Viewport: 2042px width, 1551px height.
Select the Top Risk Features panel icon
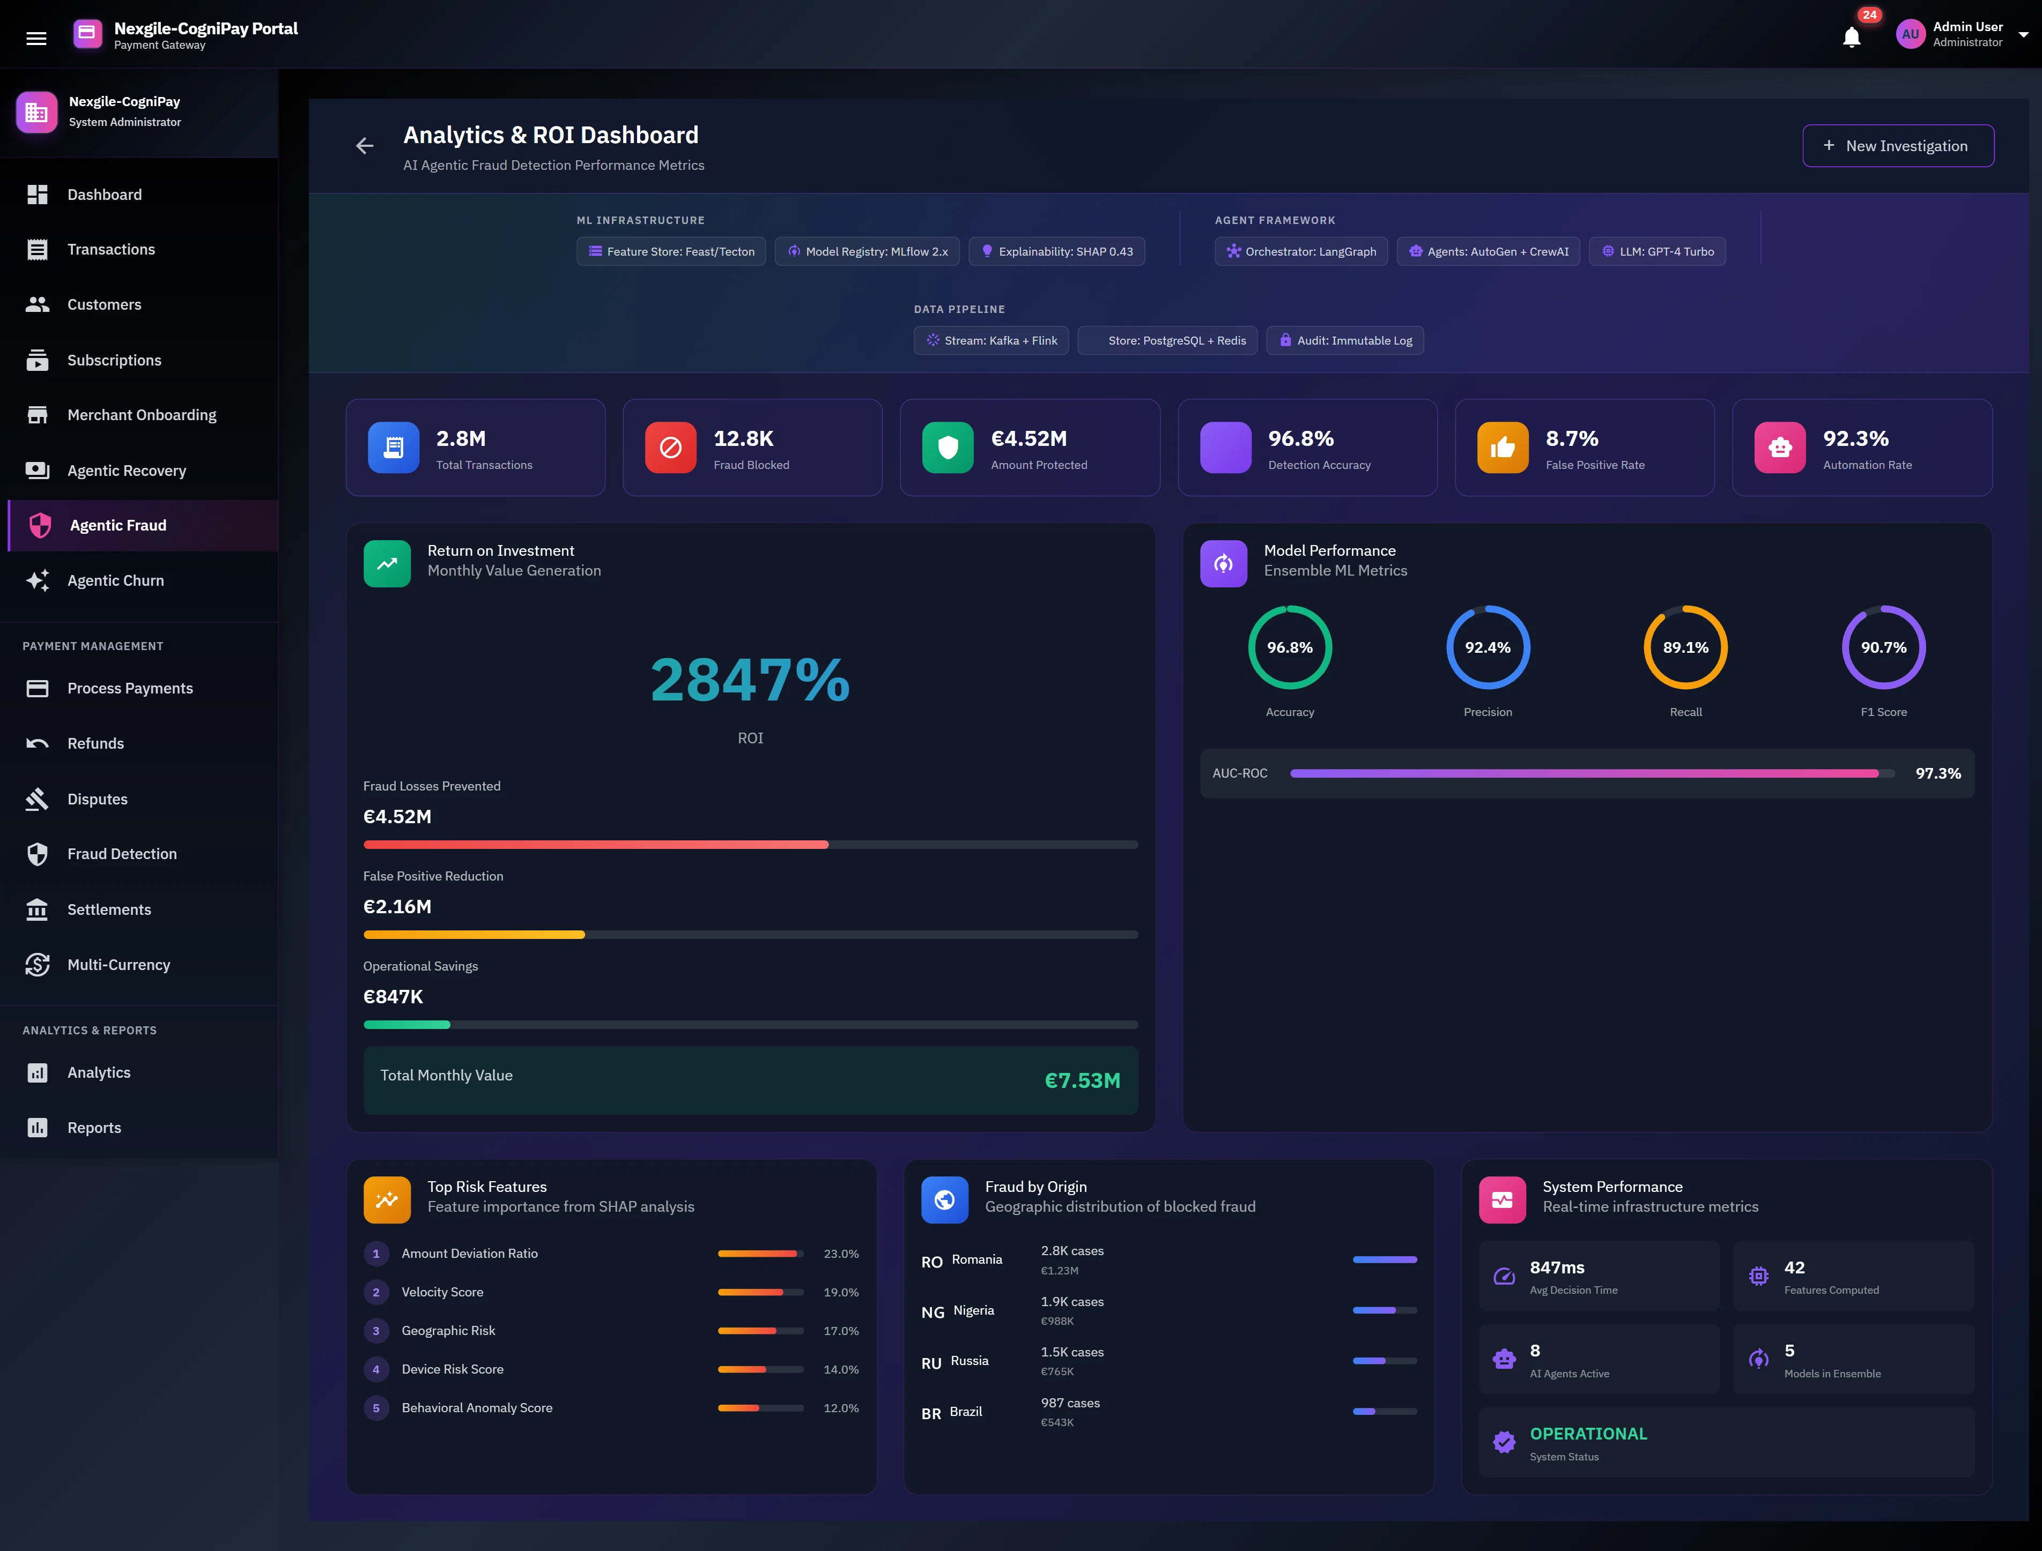point(387,1199)
